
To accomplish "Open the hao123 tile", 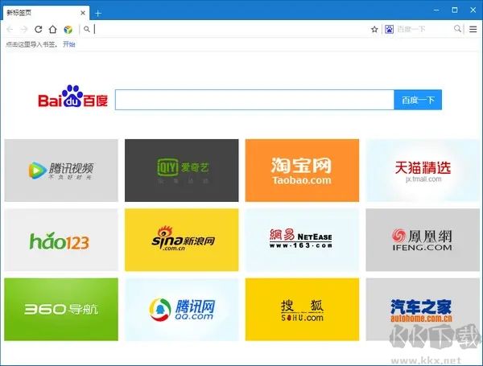I will coord(61,240).
